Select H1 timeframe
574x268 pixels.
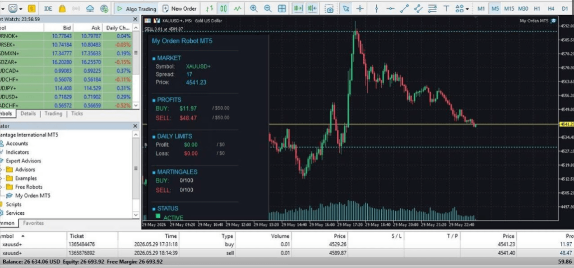point(537,8)
